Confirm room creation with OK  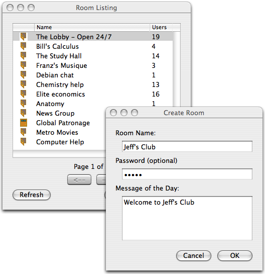[235, 256]
